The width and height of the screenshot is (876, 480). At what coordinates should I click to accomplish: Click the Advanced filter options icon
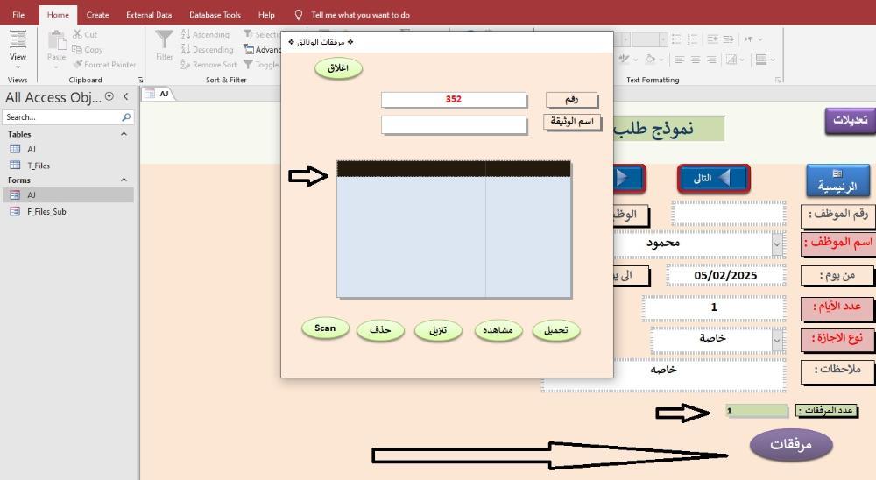tap(249, 50)
